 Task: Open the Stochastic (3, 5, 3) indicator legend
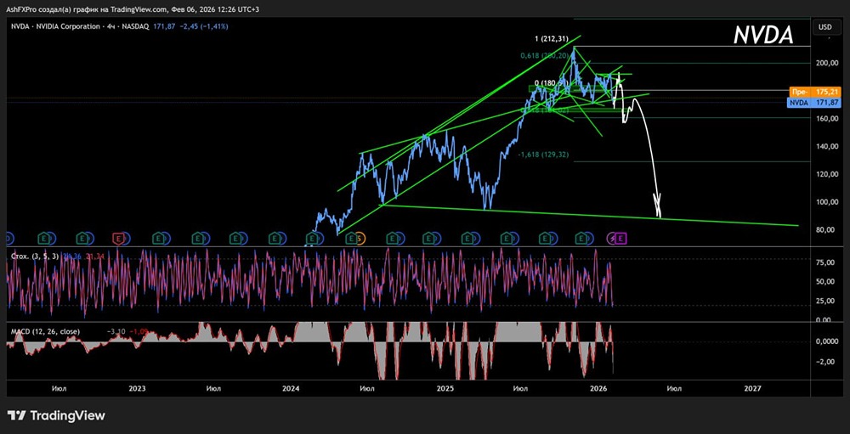35,256
